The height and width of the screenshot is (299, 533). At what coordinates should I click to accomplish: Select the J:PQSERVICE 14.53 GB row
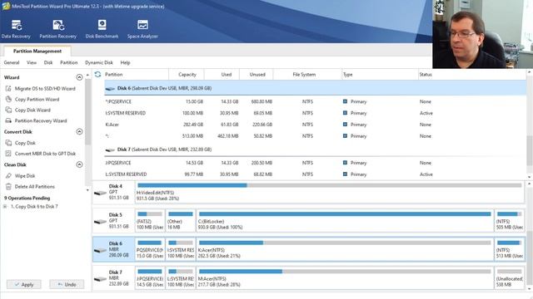coord(315,163)
